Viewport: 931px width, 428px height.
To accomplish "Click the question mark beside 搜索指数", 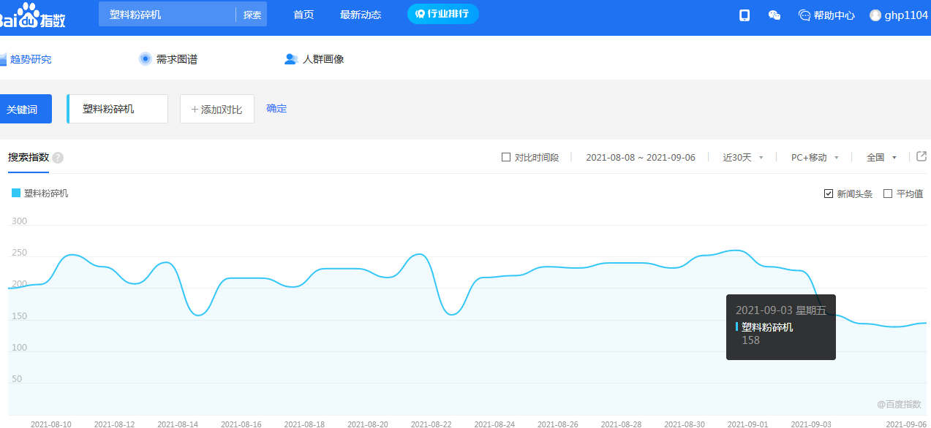I will [x=58, y=158].
